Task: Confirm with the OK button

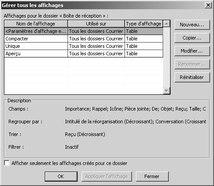Action: point(61,176)
